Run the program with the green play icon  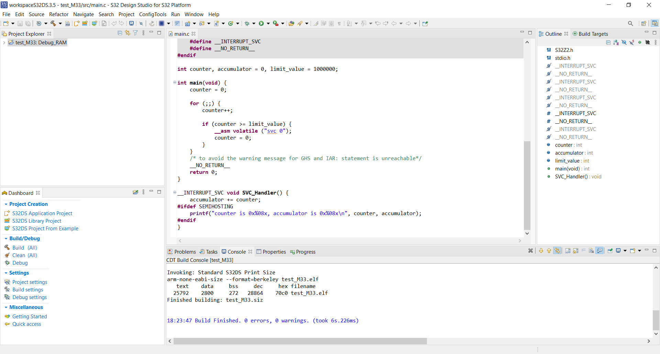point(261,23)
